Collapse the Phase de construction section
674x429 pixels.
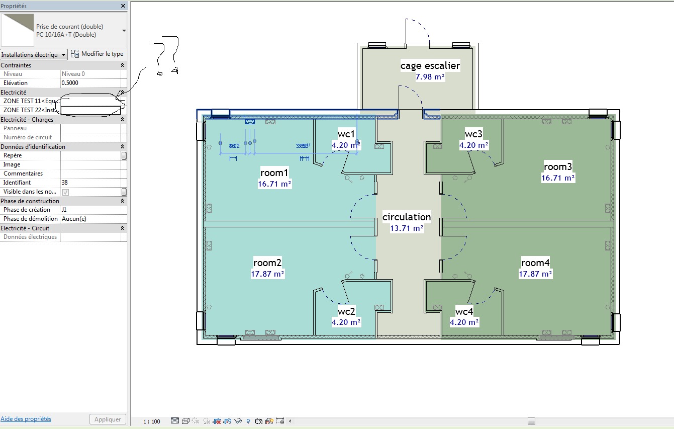tap(122, 201)
